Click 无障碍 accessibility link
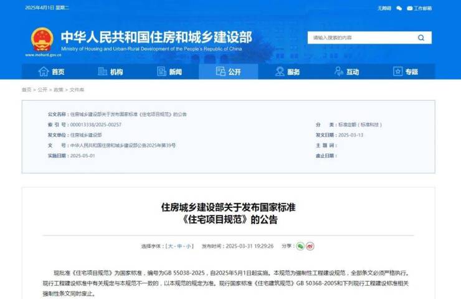Image resolution: width=461 pixels, height=299 pixels. [384, 8]
